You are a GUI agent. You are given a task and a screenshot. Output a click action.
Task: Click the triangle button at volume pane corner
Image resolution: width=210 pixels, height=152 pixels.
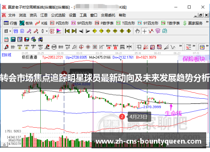4,144
